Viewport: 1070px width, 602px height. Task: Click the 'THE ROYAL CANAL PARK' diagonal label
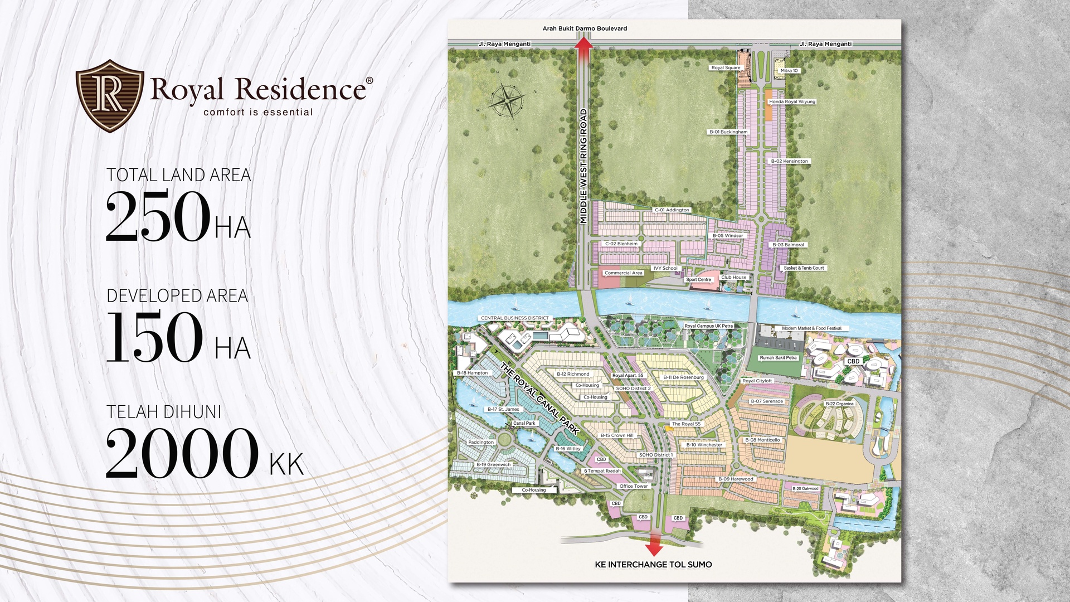tap(539, 398)
